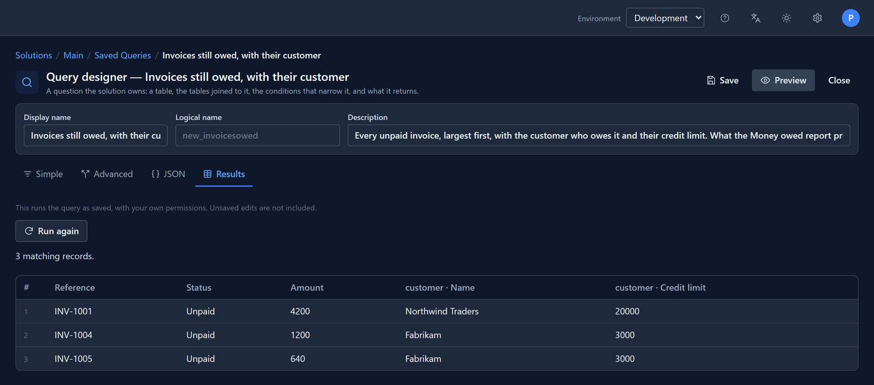874x385 pixels.
Task: Click the Preview button
Action: pyautogui.click(x=783, y=80)
